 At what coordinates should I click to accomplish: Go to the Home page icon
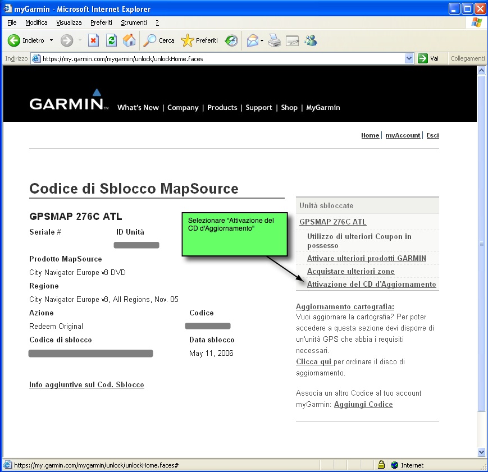129,40
